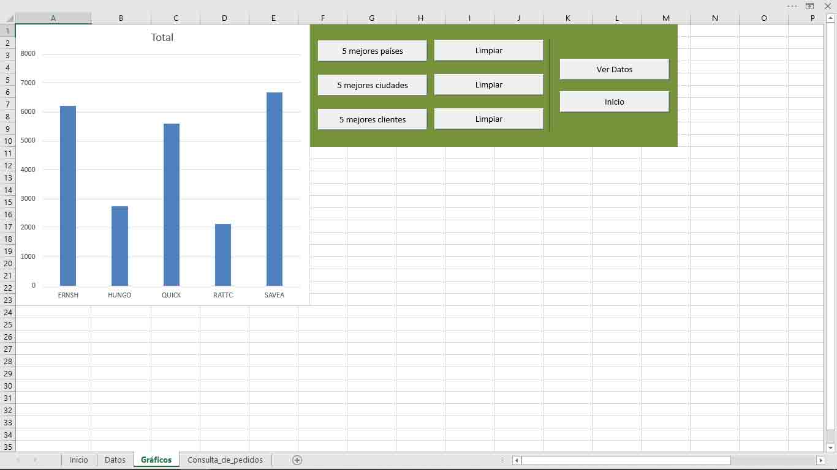837x470 pixels.
Task: Click the Select All corner triangle
Action: (x=10, y=18)
